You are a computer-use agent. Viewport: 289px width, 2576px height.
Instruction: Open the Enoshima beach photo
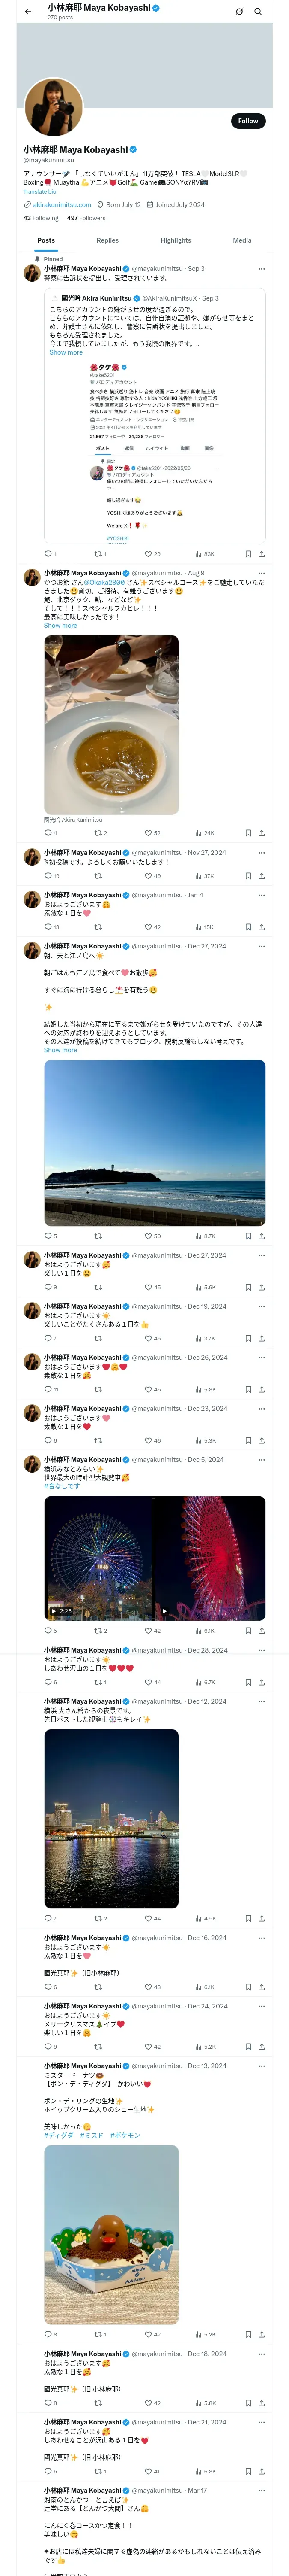coord(155,1143)
